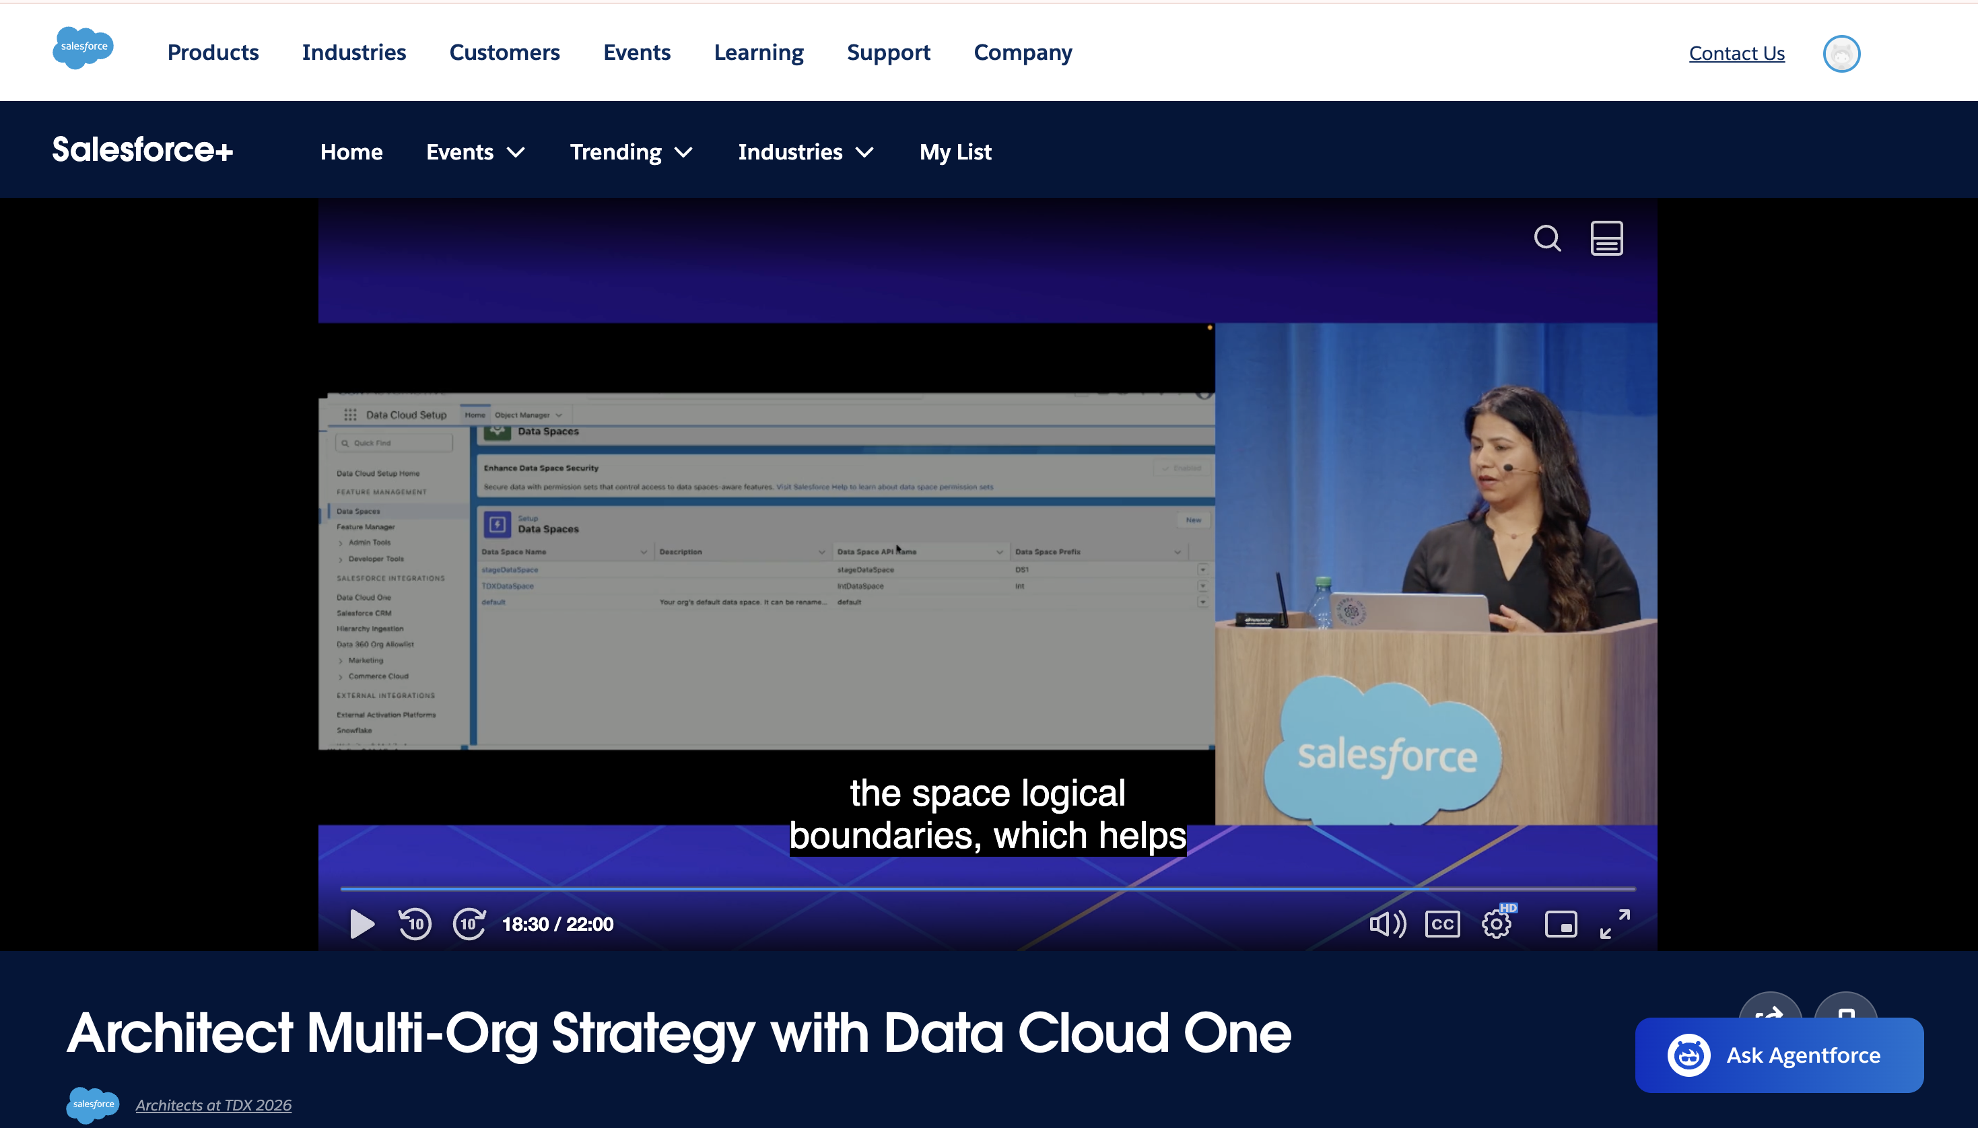Enter fullscreen mode
The width and height of the screenshot is (1978, 1128).
pos(1615,923)
